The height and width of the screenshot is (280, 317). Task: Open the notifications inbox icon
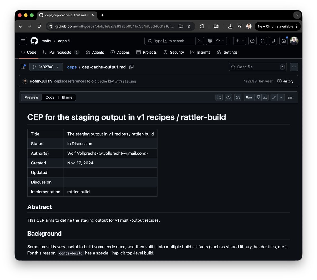click(283, 41)
